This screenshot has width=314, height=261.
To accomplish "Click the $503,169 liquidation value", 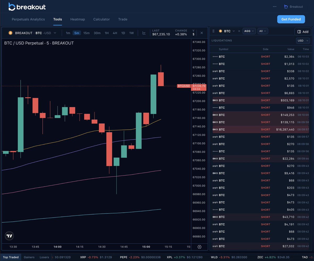I will tap(287, 100).
